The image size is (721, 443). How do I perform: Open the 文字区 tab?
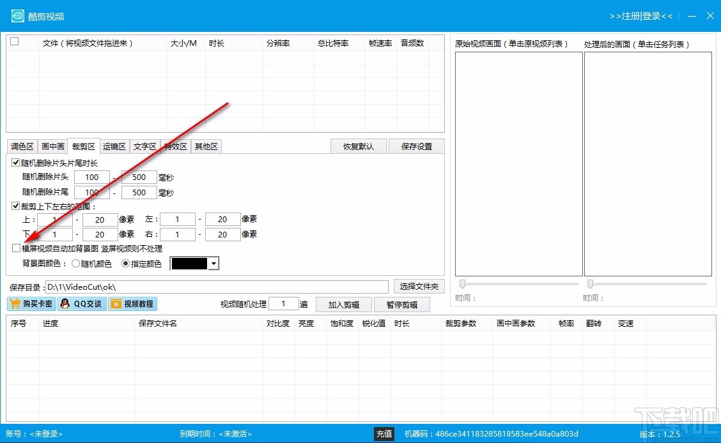[x=145, y=146]
